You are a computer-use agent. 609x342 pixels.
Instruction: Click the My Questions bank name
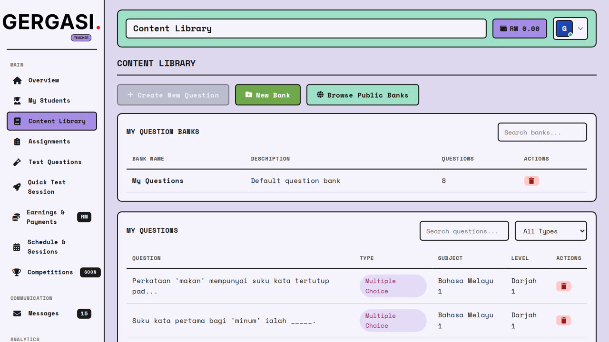(x=158, y=181)
